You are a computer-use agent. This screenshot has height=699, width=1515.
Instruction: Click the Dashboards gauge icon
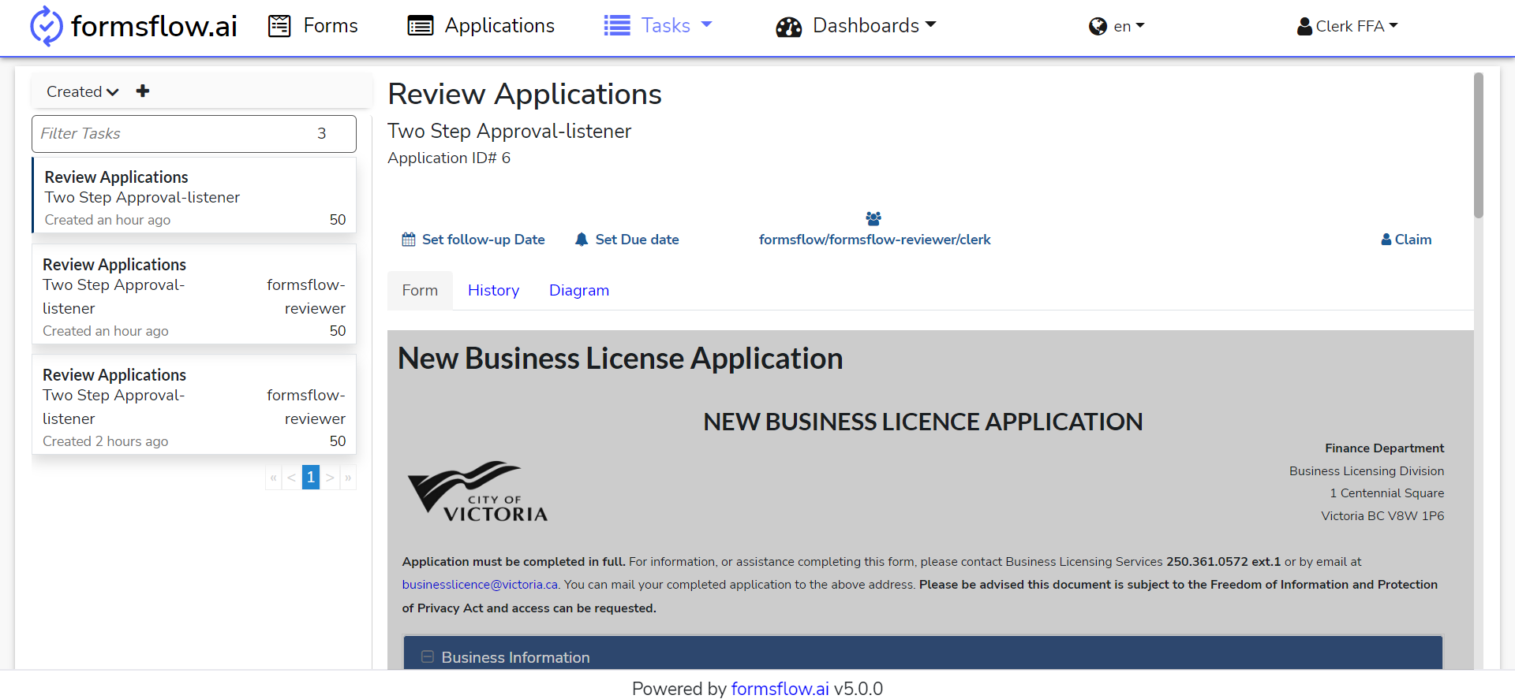pos(788,27)
